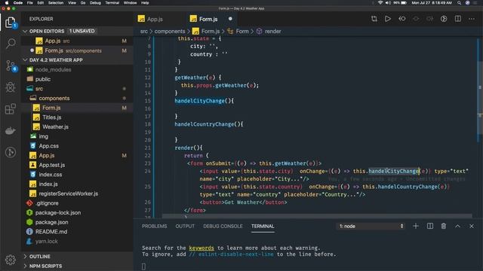Select the Terminal panel tab
483x271 pixels.
coord(263,226)
